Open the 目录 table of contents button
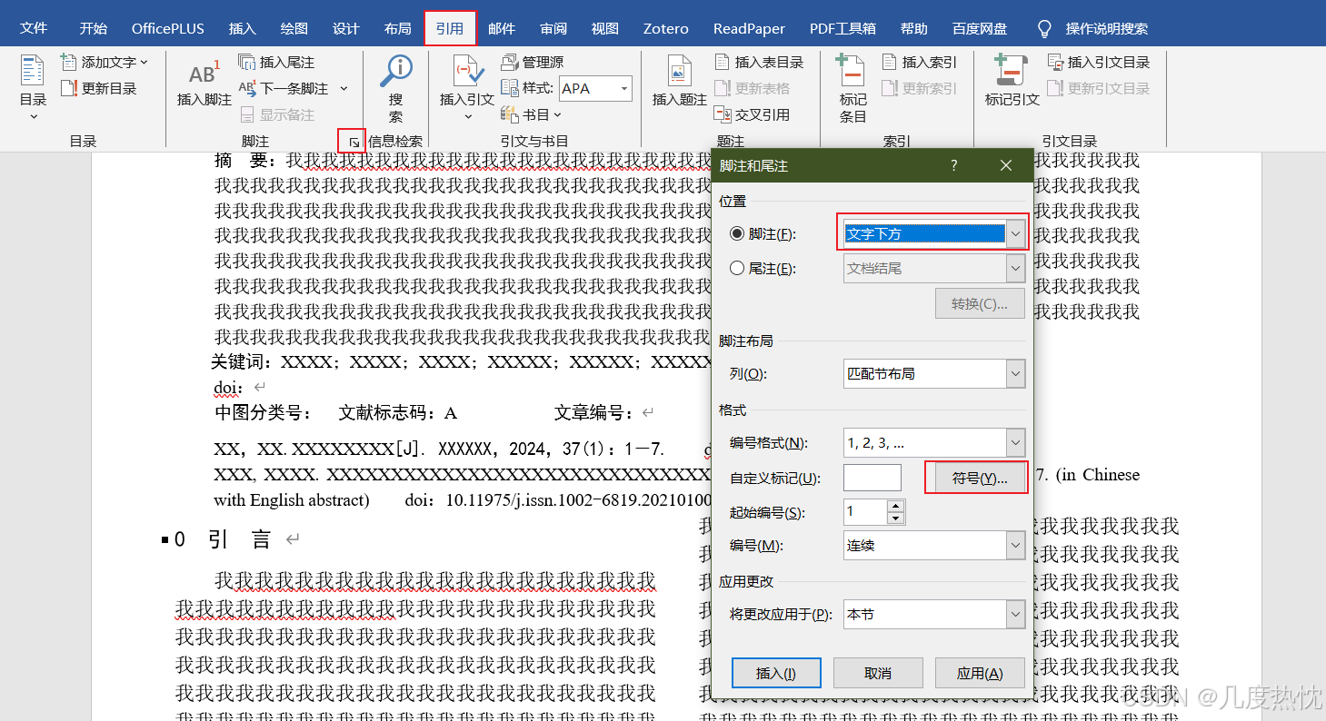The height and width of the screenshot is (721, 1326). point(33,89)
